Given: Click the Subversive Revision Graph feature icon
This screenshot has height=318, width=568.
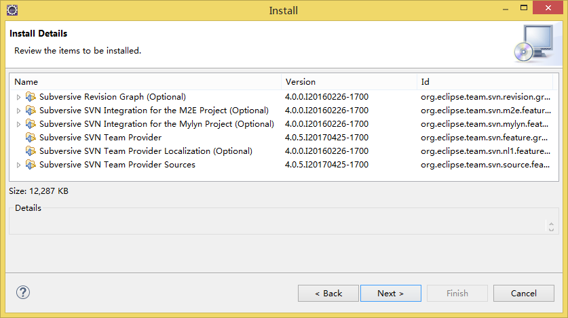Looking at the screenshot, I should click(31, 97).
